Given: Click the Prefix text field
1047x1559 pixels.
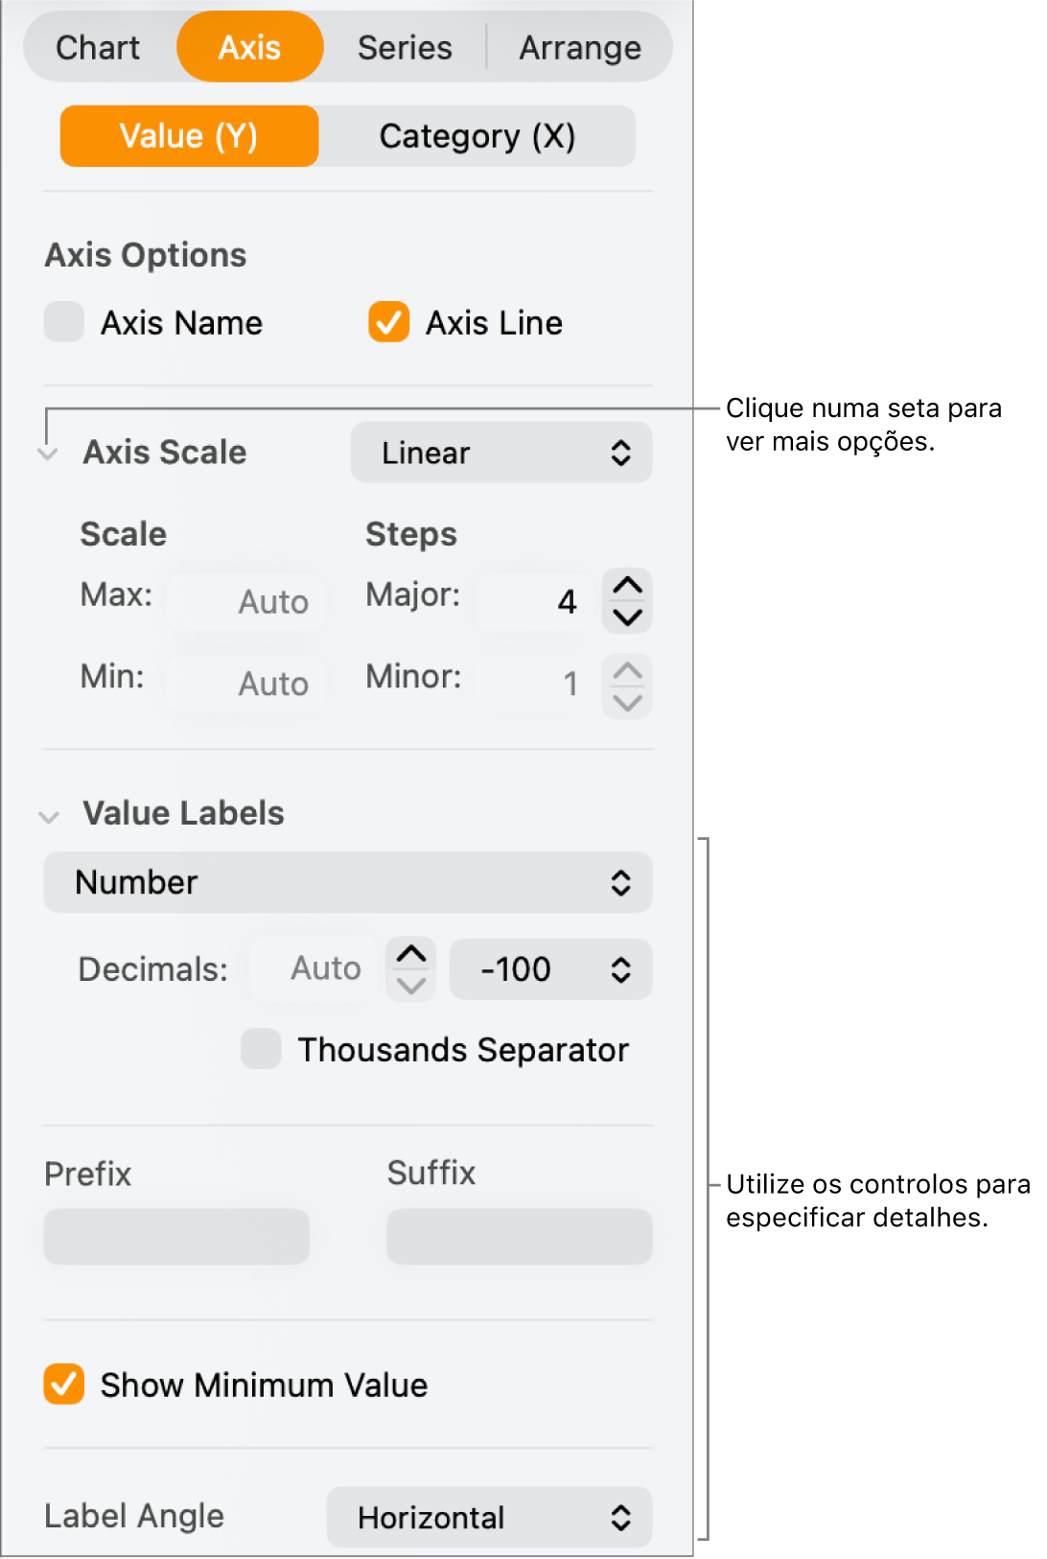Looking at the screenshot, I should 176,1237.
